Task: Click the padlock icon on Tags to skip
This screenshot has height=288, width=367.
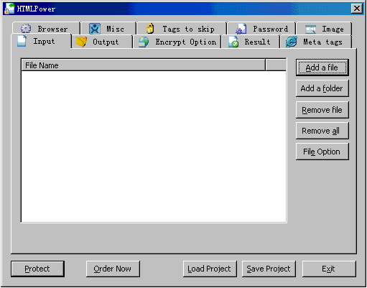Action: [x=150, y=28]
